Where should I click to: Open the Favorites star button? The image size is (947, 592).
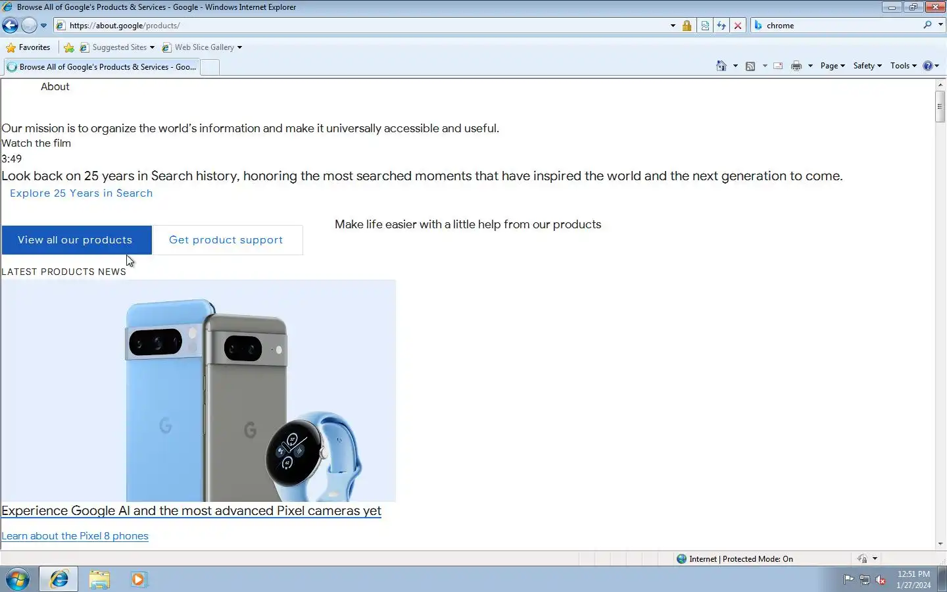pos(28,47)
